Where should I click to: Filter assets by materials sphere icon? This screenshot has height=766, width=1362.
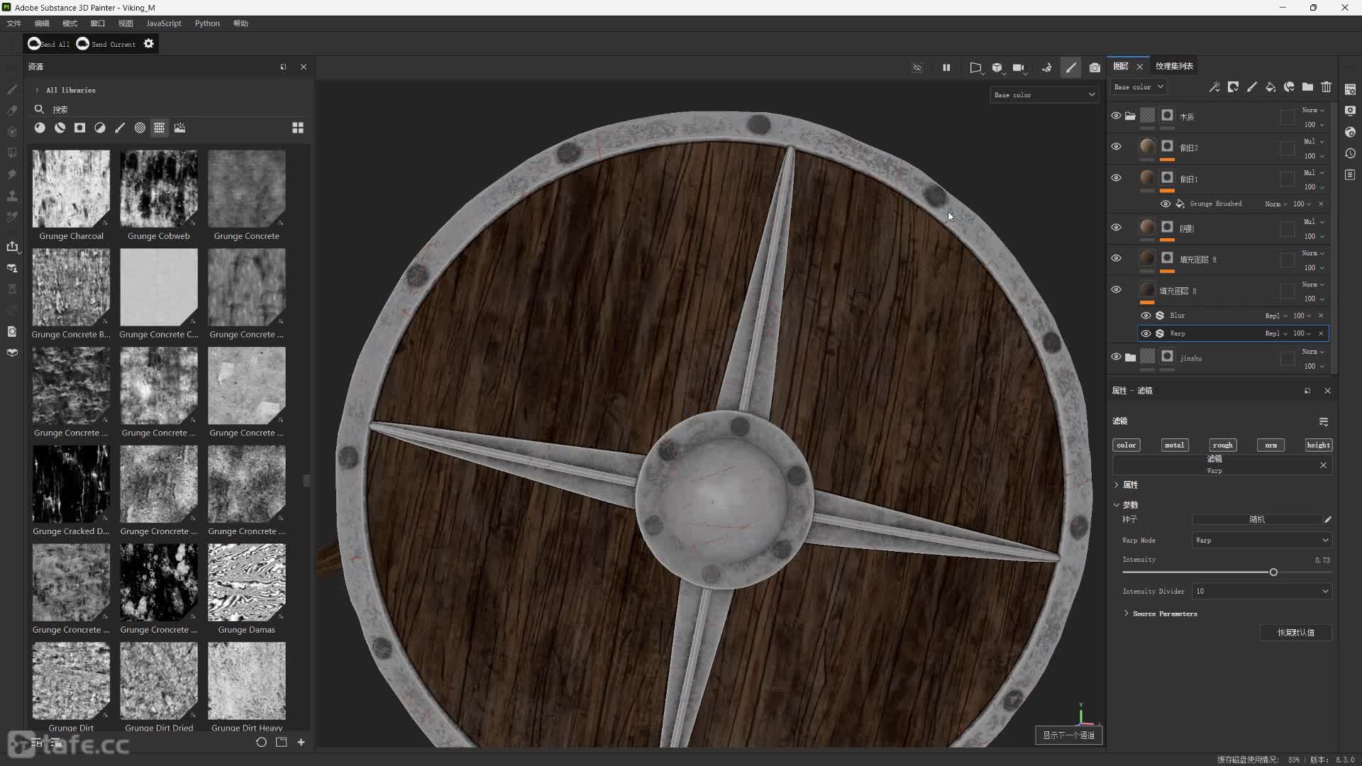coord(40,128)
